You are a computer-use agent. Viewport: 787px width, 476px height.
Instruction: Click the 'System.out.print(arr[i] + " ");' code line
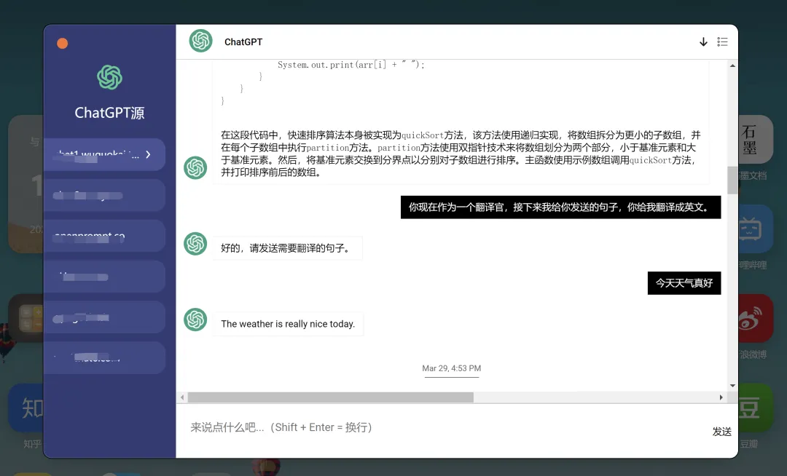click(x=351, y=65)
